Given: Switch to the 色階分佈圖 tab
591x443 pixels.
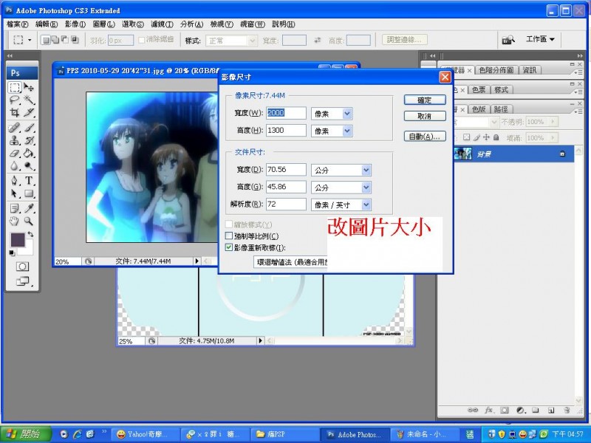Looking at the screenshot, I should click(496, 70).
